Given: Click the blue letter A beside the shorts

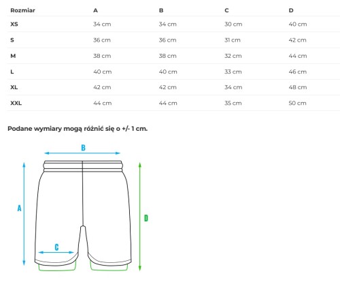Looking at the screenshot, I should point(19,208).
